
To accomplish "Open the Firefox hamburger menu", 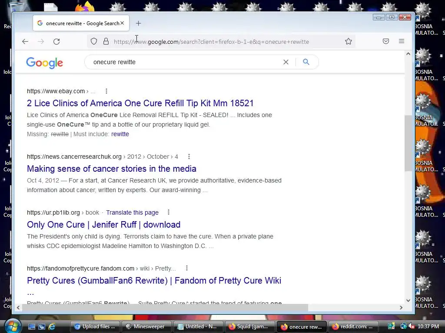I will (x=401, y=41).
